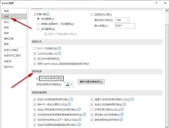Click info icon beside 所含公式导致错误的单元格

(72, 99)
